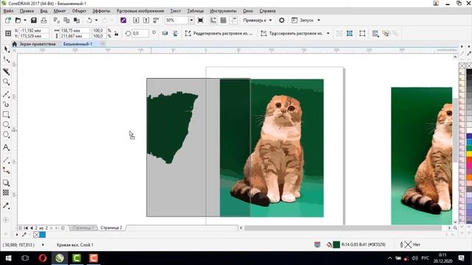The width and height of the screenshot is (472, 265).
Task: Click the X position field
Action: tap(34, 31)
